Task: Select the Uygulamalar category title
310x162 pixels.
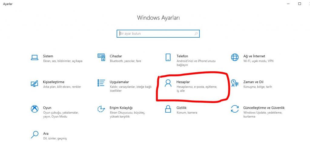Action: click(119, 82)
